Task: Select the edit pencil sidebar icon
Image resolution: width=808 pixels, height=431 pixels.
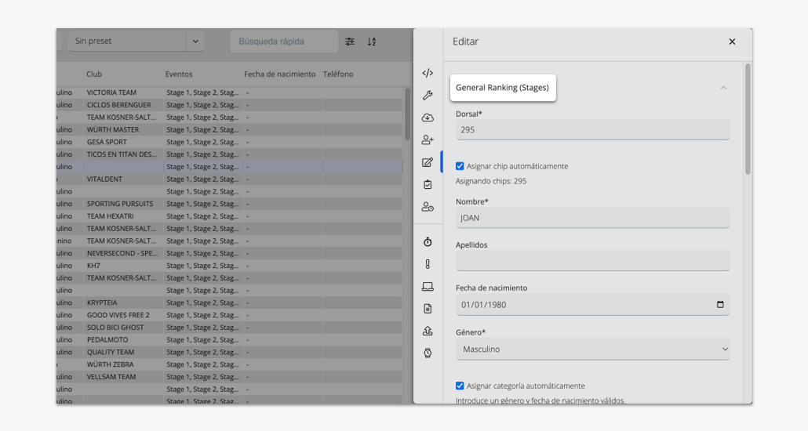Action: (428, 162)
